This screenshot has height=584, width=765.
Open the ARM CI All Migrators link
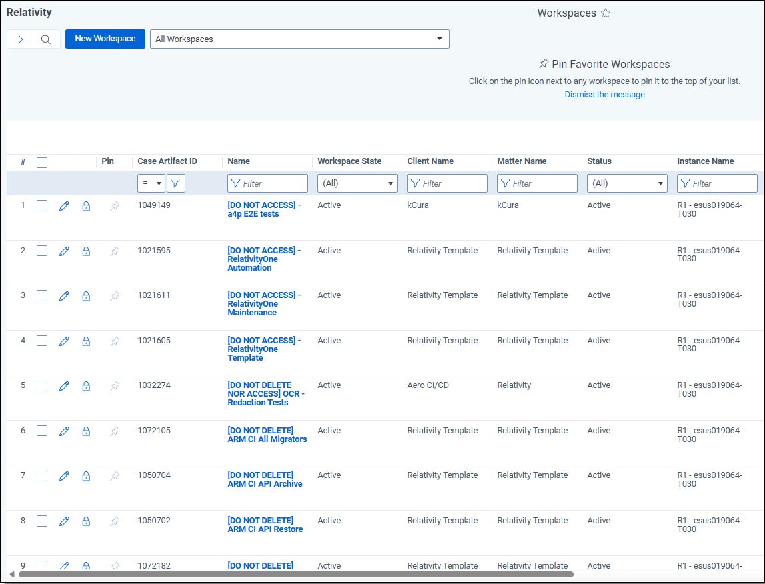coord(267,435)
